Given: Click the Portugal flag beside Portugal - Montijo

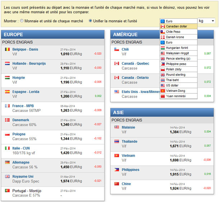Looking at the screenshot, I should coord(7,190).
